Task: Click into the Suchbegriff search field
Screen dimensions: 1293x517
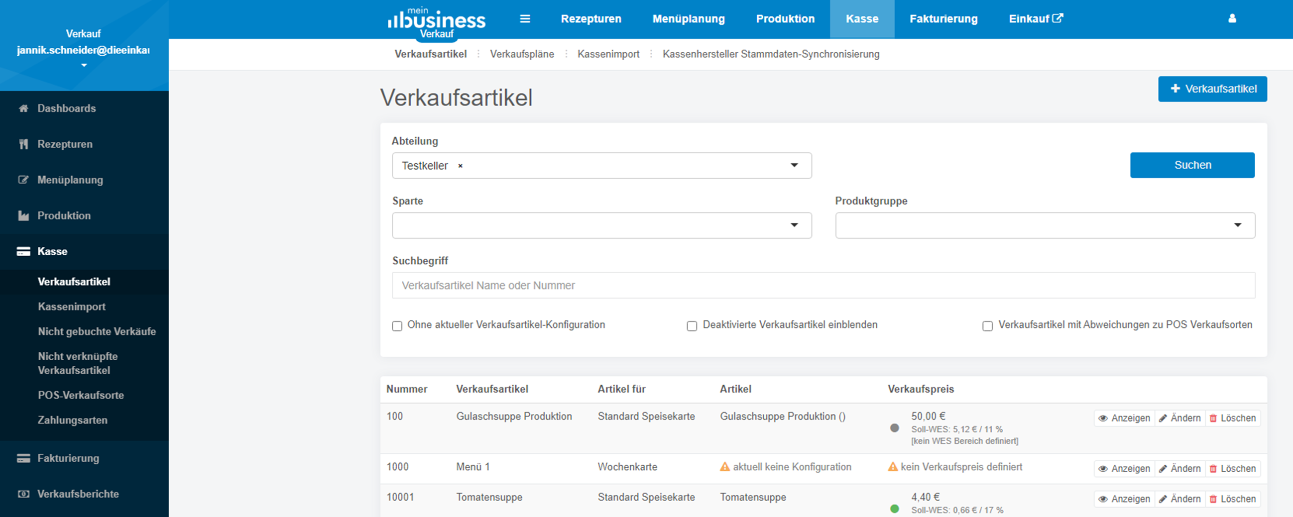Action: pos(823,285)
